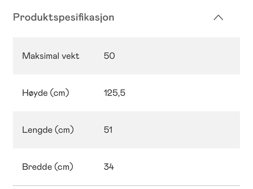
Task: Click the (cm) unit beside Høyde
Action: point(60,93)
